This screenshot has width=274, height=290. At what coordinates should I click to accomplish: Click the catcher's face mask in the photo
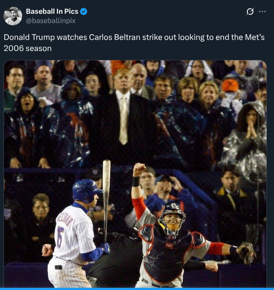point(172,220)
